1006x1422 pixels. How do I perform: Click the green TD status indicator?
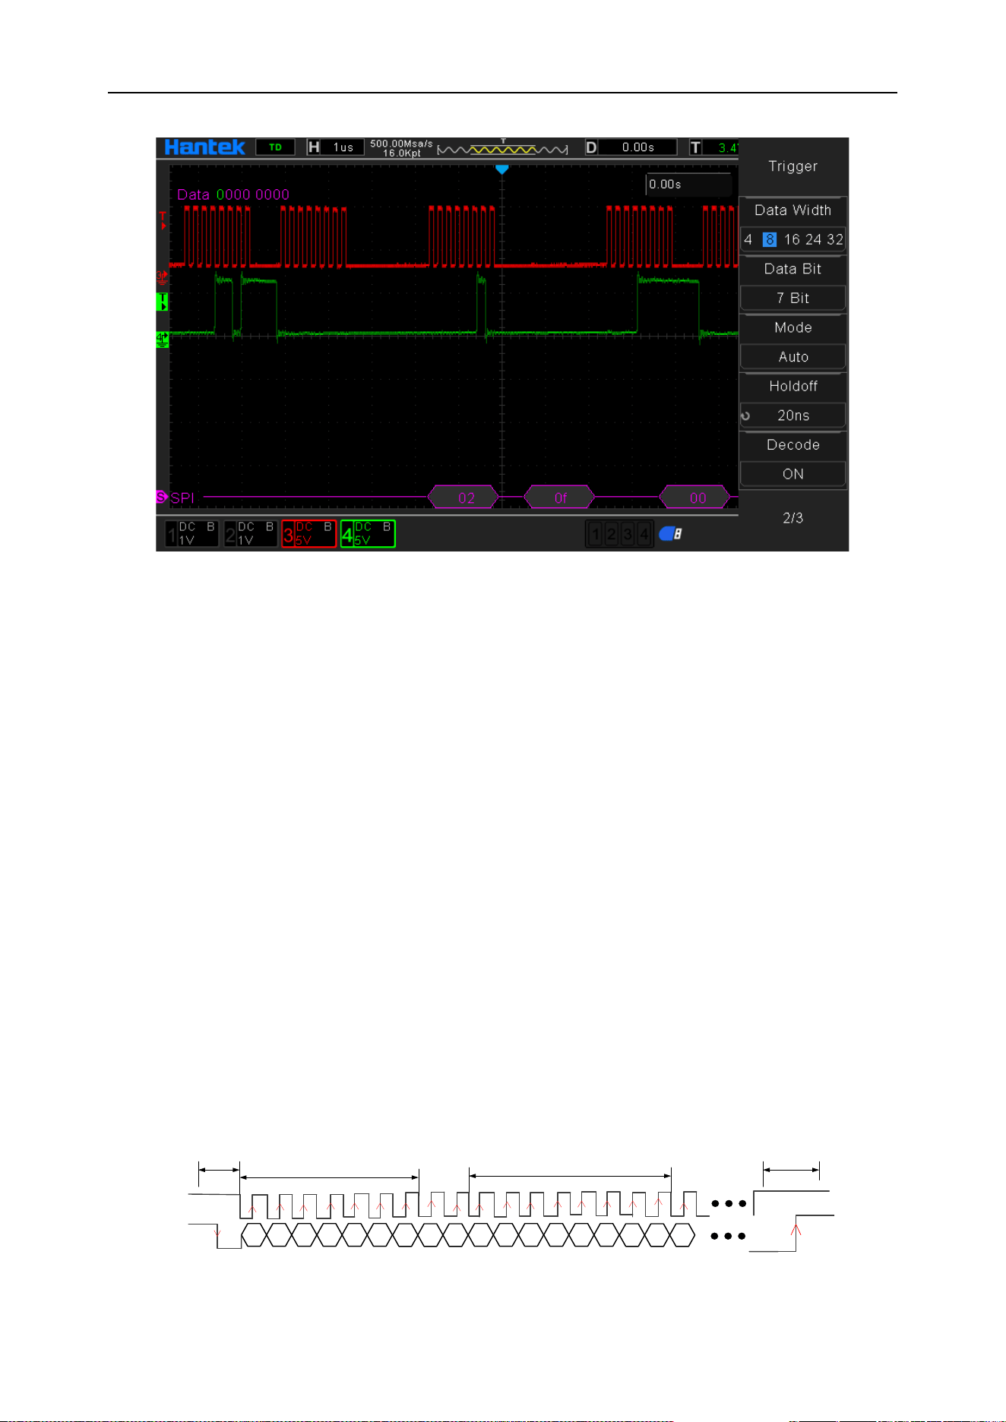tap(275, 147)
